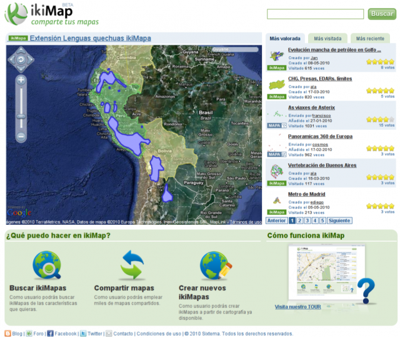Screen dimensions: 400x338
Task: Select page 1 in pagination
Action: [x=292, y=221]
